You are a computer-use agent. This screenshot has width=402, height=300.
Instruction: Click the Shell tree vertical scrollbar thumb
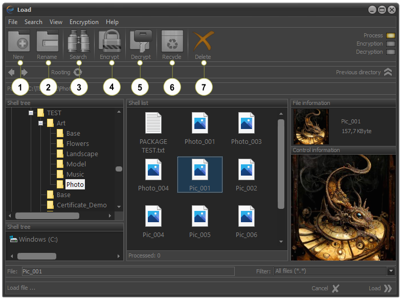coord(119,169)
